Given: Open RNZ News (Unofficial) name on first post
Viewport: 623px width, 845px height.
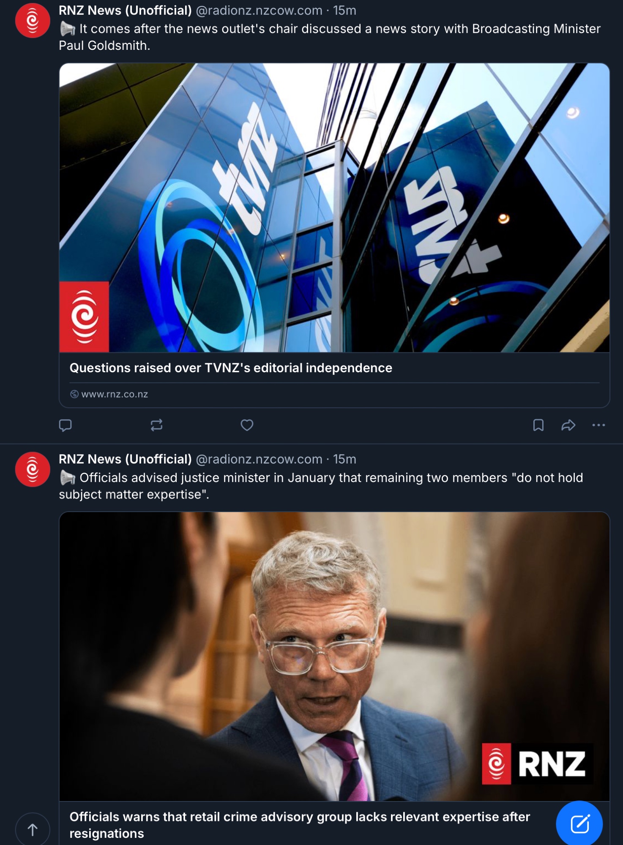Looking at the screenshot, I should (x=125, y=11).
